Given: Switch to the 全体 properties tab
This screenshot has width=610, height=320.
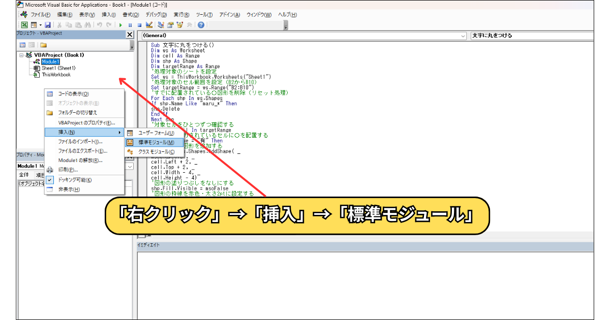Looking at the screenshot, I should click(23, 175).
